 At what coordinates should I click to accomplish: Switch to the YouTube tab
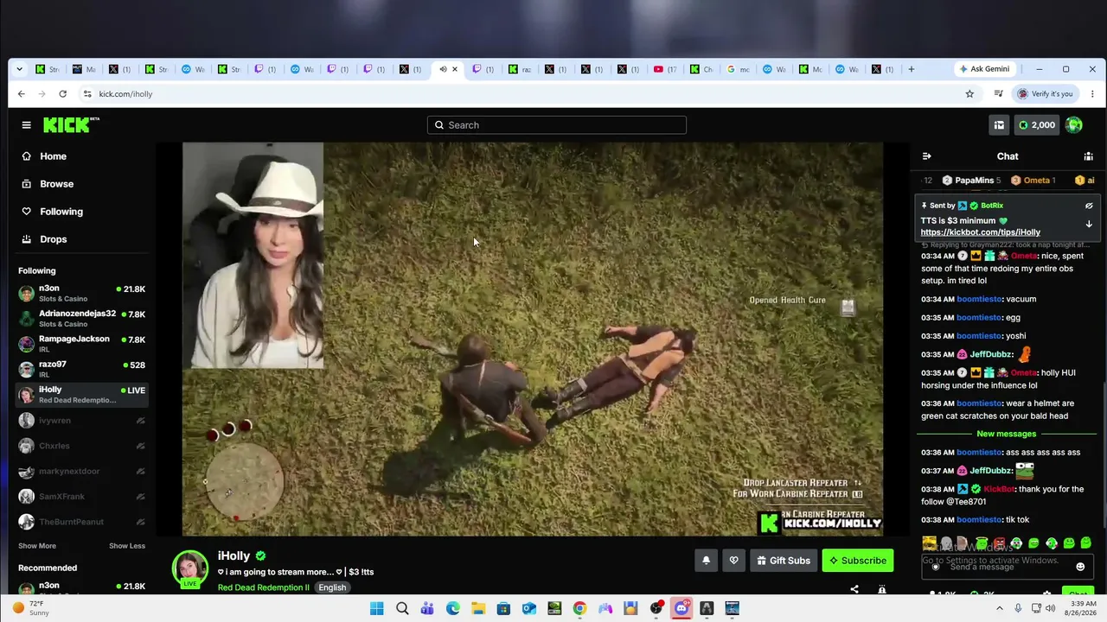click(x=665, y=69)
